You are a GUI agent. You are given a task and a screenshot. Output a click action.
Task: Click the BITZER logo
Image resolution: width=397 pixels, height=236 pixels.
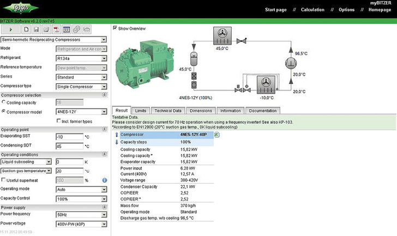(x=21, y=8)
